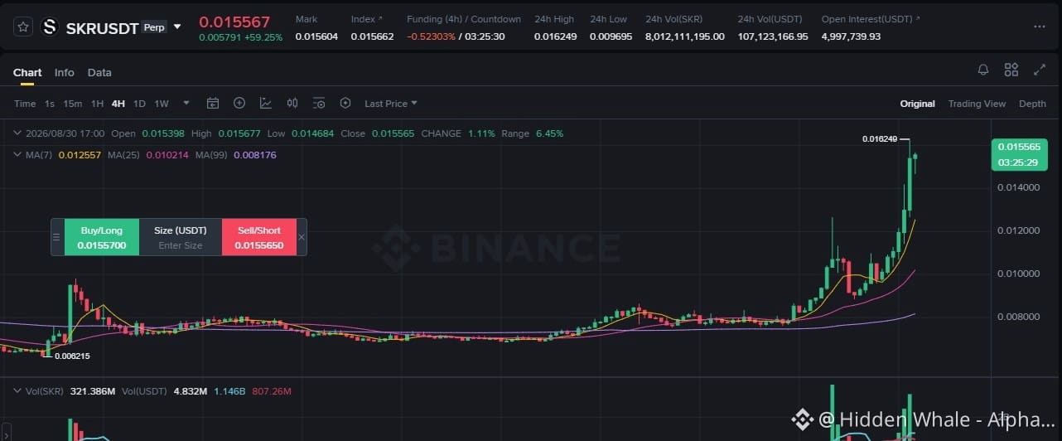Click the MA(7) value 0.012557
1062x441 pixels.
pyautogui.click(x=80, y=154)
